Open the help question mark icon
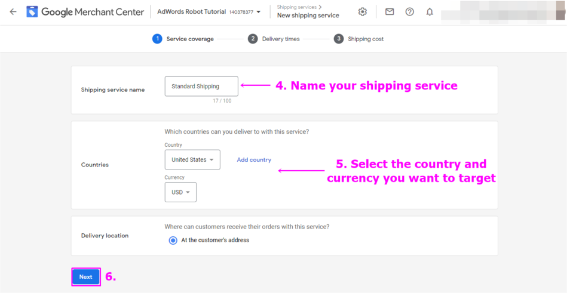This screenshot has height=293, width=567. point(410,12)
